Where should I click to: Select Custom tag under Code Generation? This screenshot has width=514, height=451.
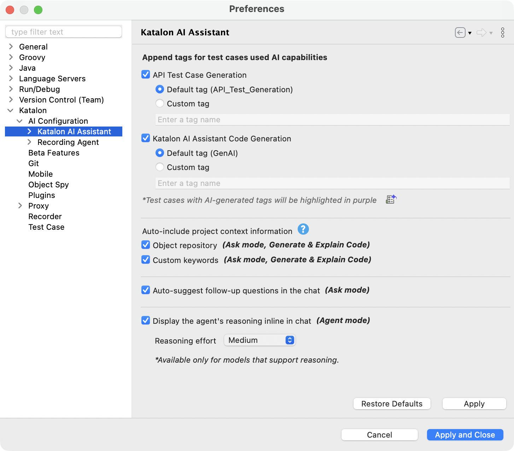point(160,167)
